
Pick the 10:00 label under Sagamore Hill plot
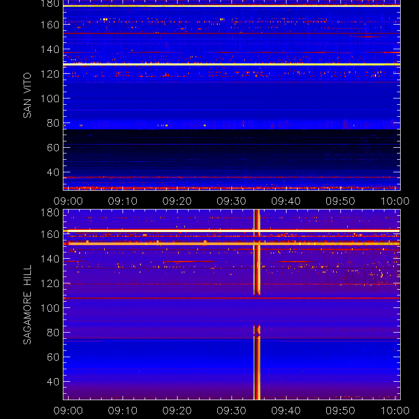pos(395,411)
